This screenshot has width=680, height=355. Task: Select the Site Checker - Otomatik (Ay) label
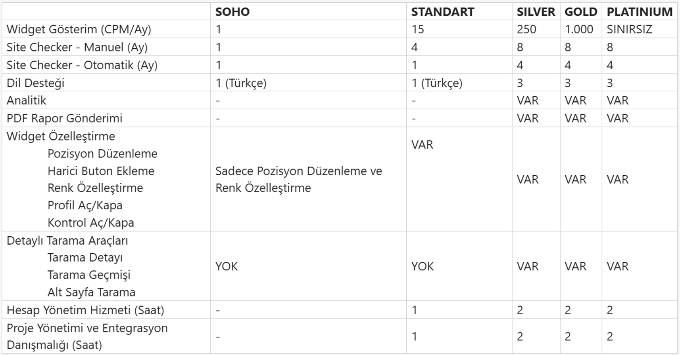82,65
